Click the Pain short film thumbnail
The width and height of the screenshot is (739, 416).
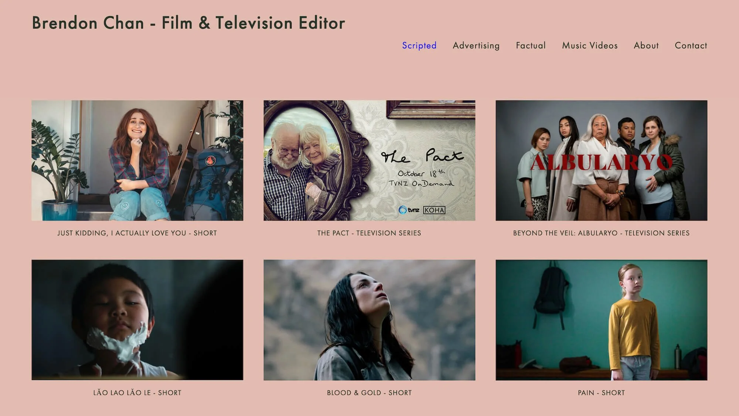pyautogui.click(x=601, y=320)
